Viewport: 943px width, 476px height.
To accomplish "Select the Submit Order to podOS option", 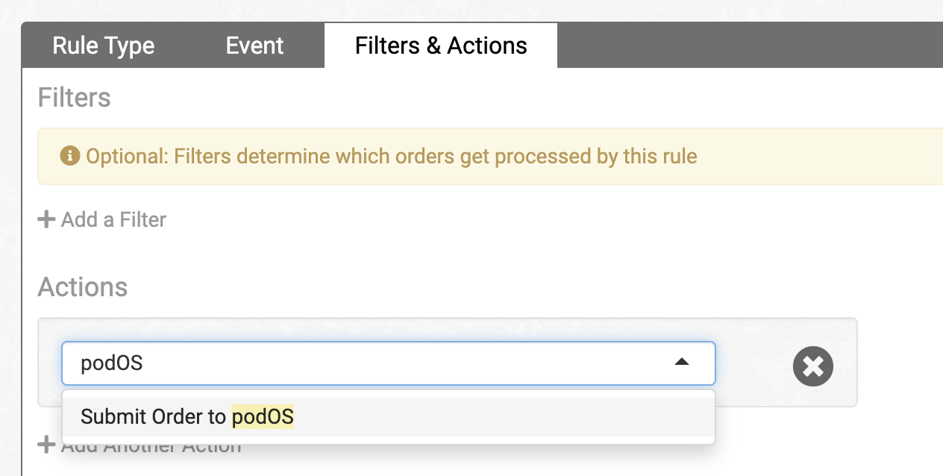I will pos(388,416).
